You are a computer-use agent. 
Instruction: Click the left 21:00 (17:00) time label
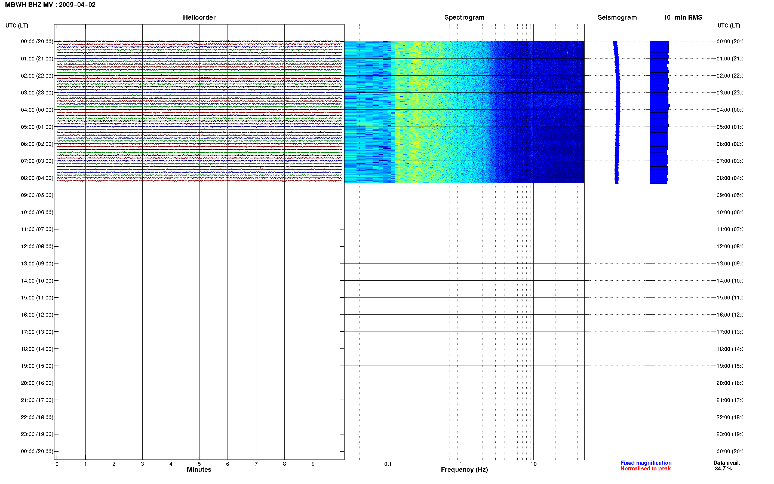pyautogui.click(x=37, y=400)
